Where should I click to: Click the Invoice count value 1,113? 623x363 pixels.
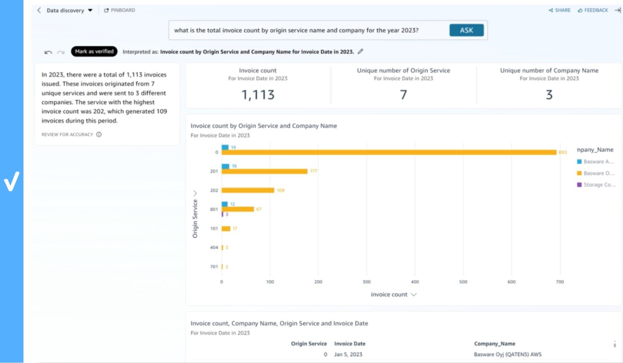258,95
